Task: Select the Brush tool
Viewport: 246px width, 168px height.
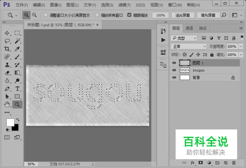Action: tap(17, 57)
